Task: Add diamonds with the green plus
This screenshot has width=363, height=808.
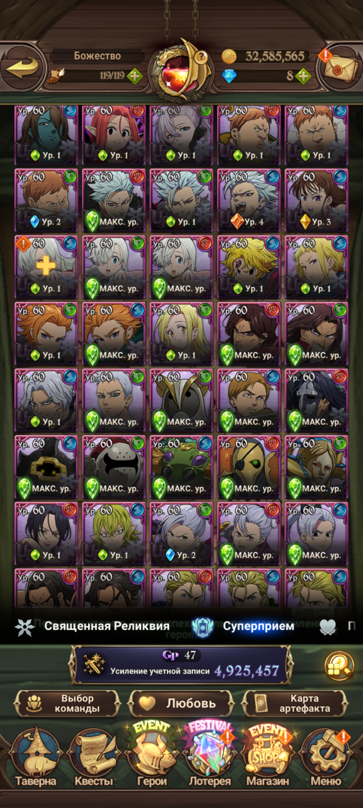Action: click(x=304, y=76)
